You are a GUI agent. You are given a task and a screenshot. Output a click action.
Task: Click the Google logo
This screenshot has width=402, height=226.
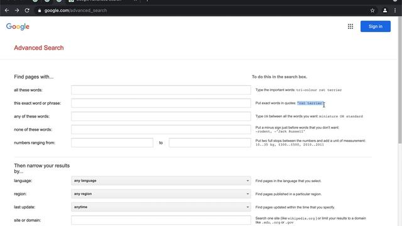point(18,26)
